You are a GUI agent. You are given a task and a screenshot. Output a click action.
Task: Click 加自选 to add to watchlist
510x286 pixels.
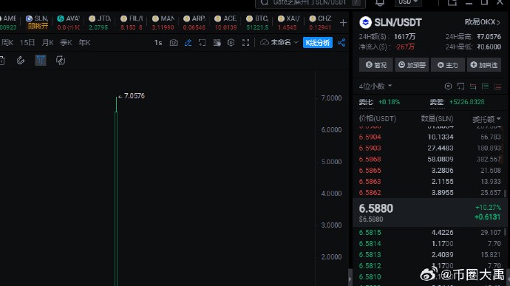click(x=484, y=65)
